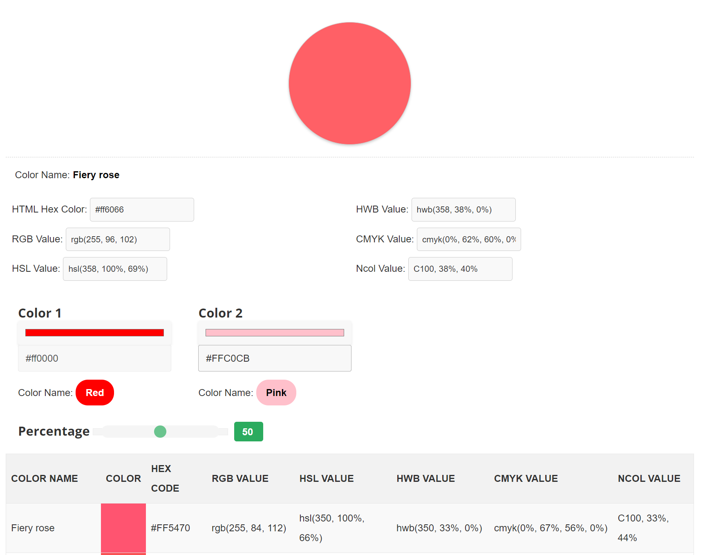Click the Red color name badge

[x=95, y=393]
